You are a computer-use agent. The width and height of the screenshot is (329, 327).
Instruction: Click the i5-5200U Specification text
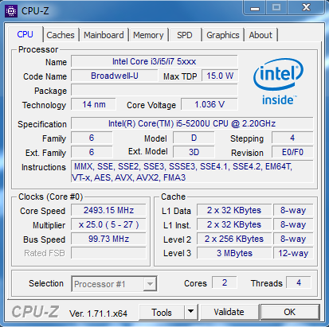point(192,123)
